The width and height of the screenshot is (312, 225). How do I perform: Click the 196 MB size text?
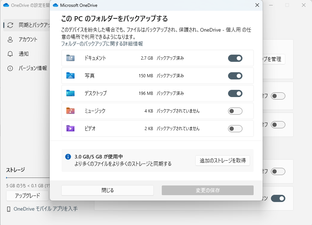point(146,93)
